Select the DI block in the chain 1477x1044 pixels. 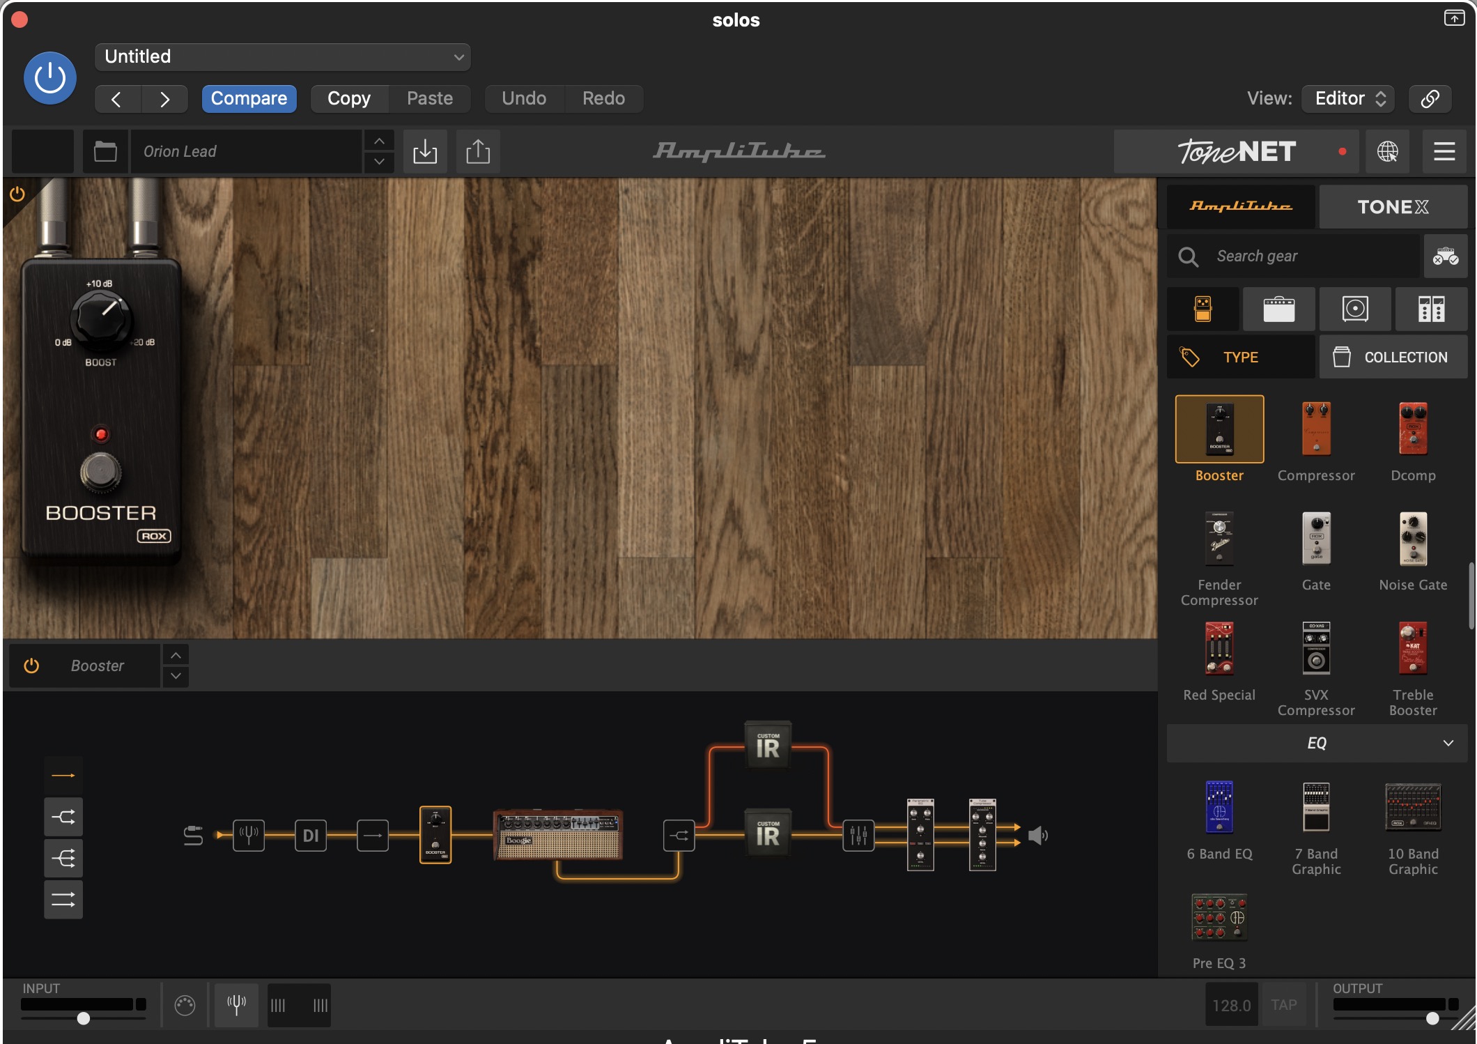pyautogui.click(x=311, y=834)
